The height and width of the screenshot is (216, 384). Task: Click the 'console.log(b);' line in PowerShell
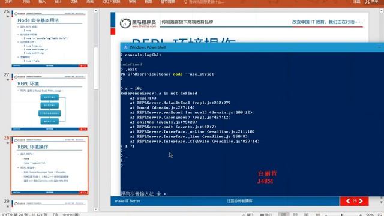141,55
